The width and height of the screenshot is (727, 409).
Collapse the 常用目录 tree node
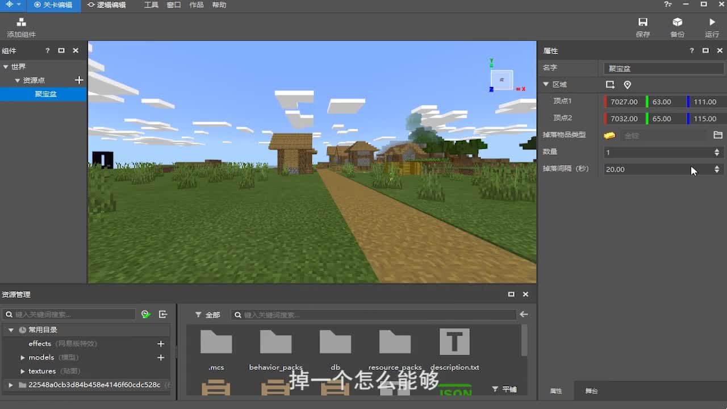pyautogui.click(x=10, y=330)
